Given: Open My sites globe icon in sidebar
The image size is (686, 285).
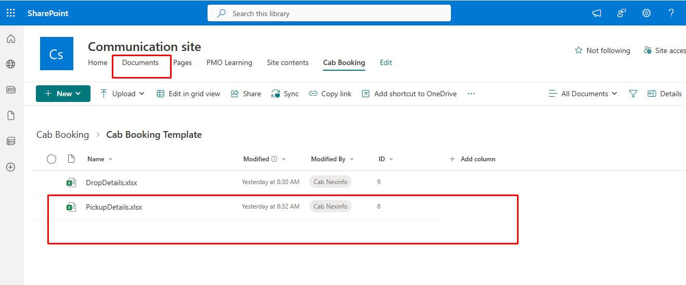Looking at the screenshot, I should [x=11, y=64].
